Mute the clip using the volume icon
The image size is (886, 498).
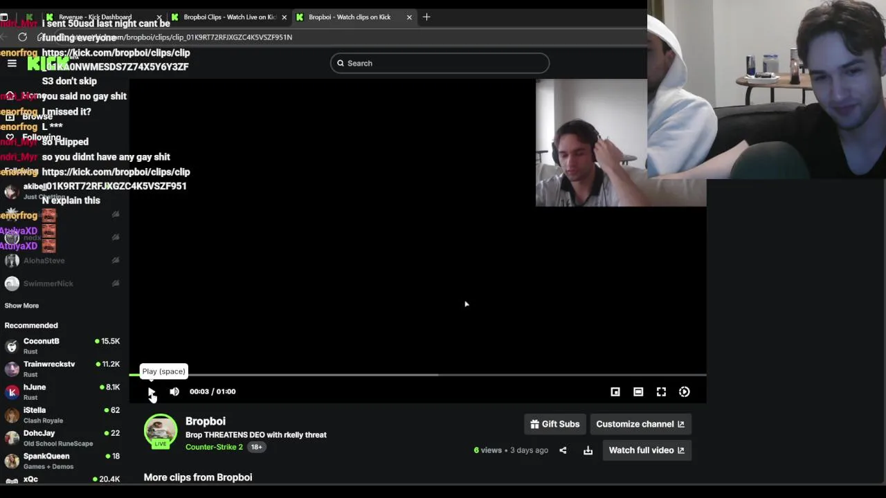[174, 391]
